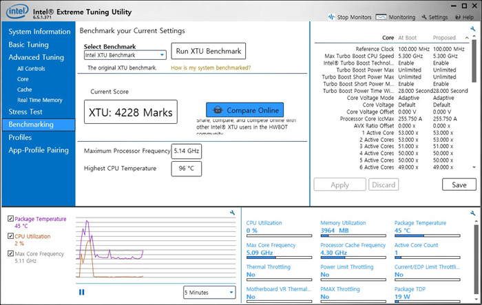The image size is (482, 305).
Task: Maximize the XTU window
Action: point(464,6)
